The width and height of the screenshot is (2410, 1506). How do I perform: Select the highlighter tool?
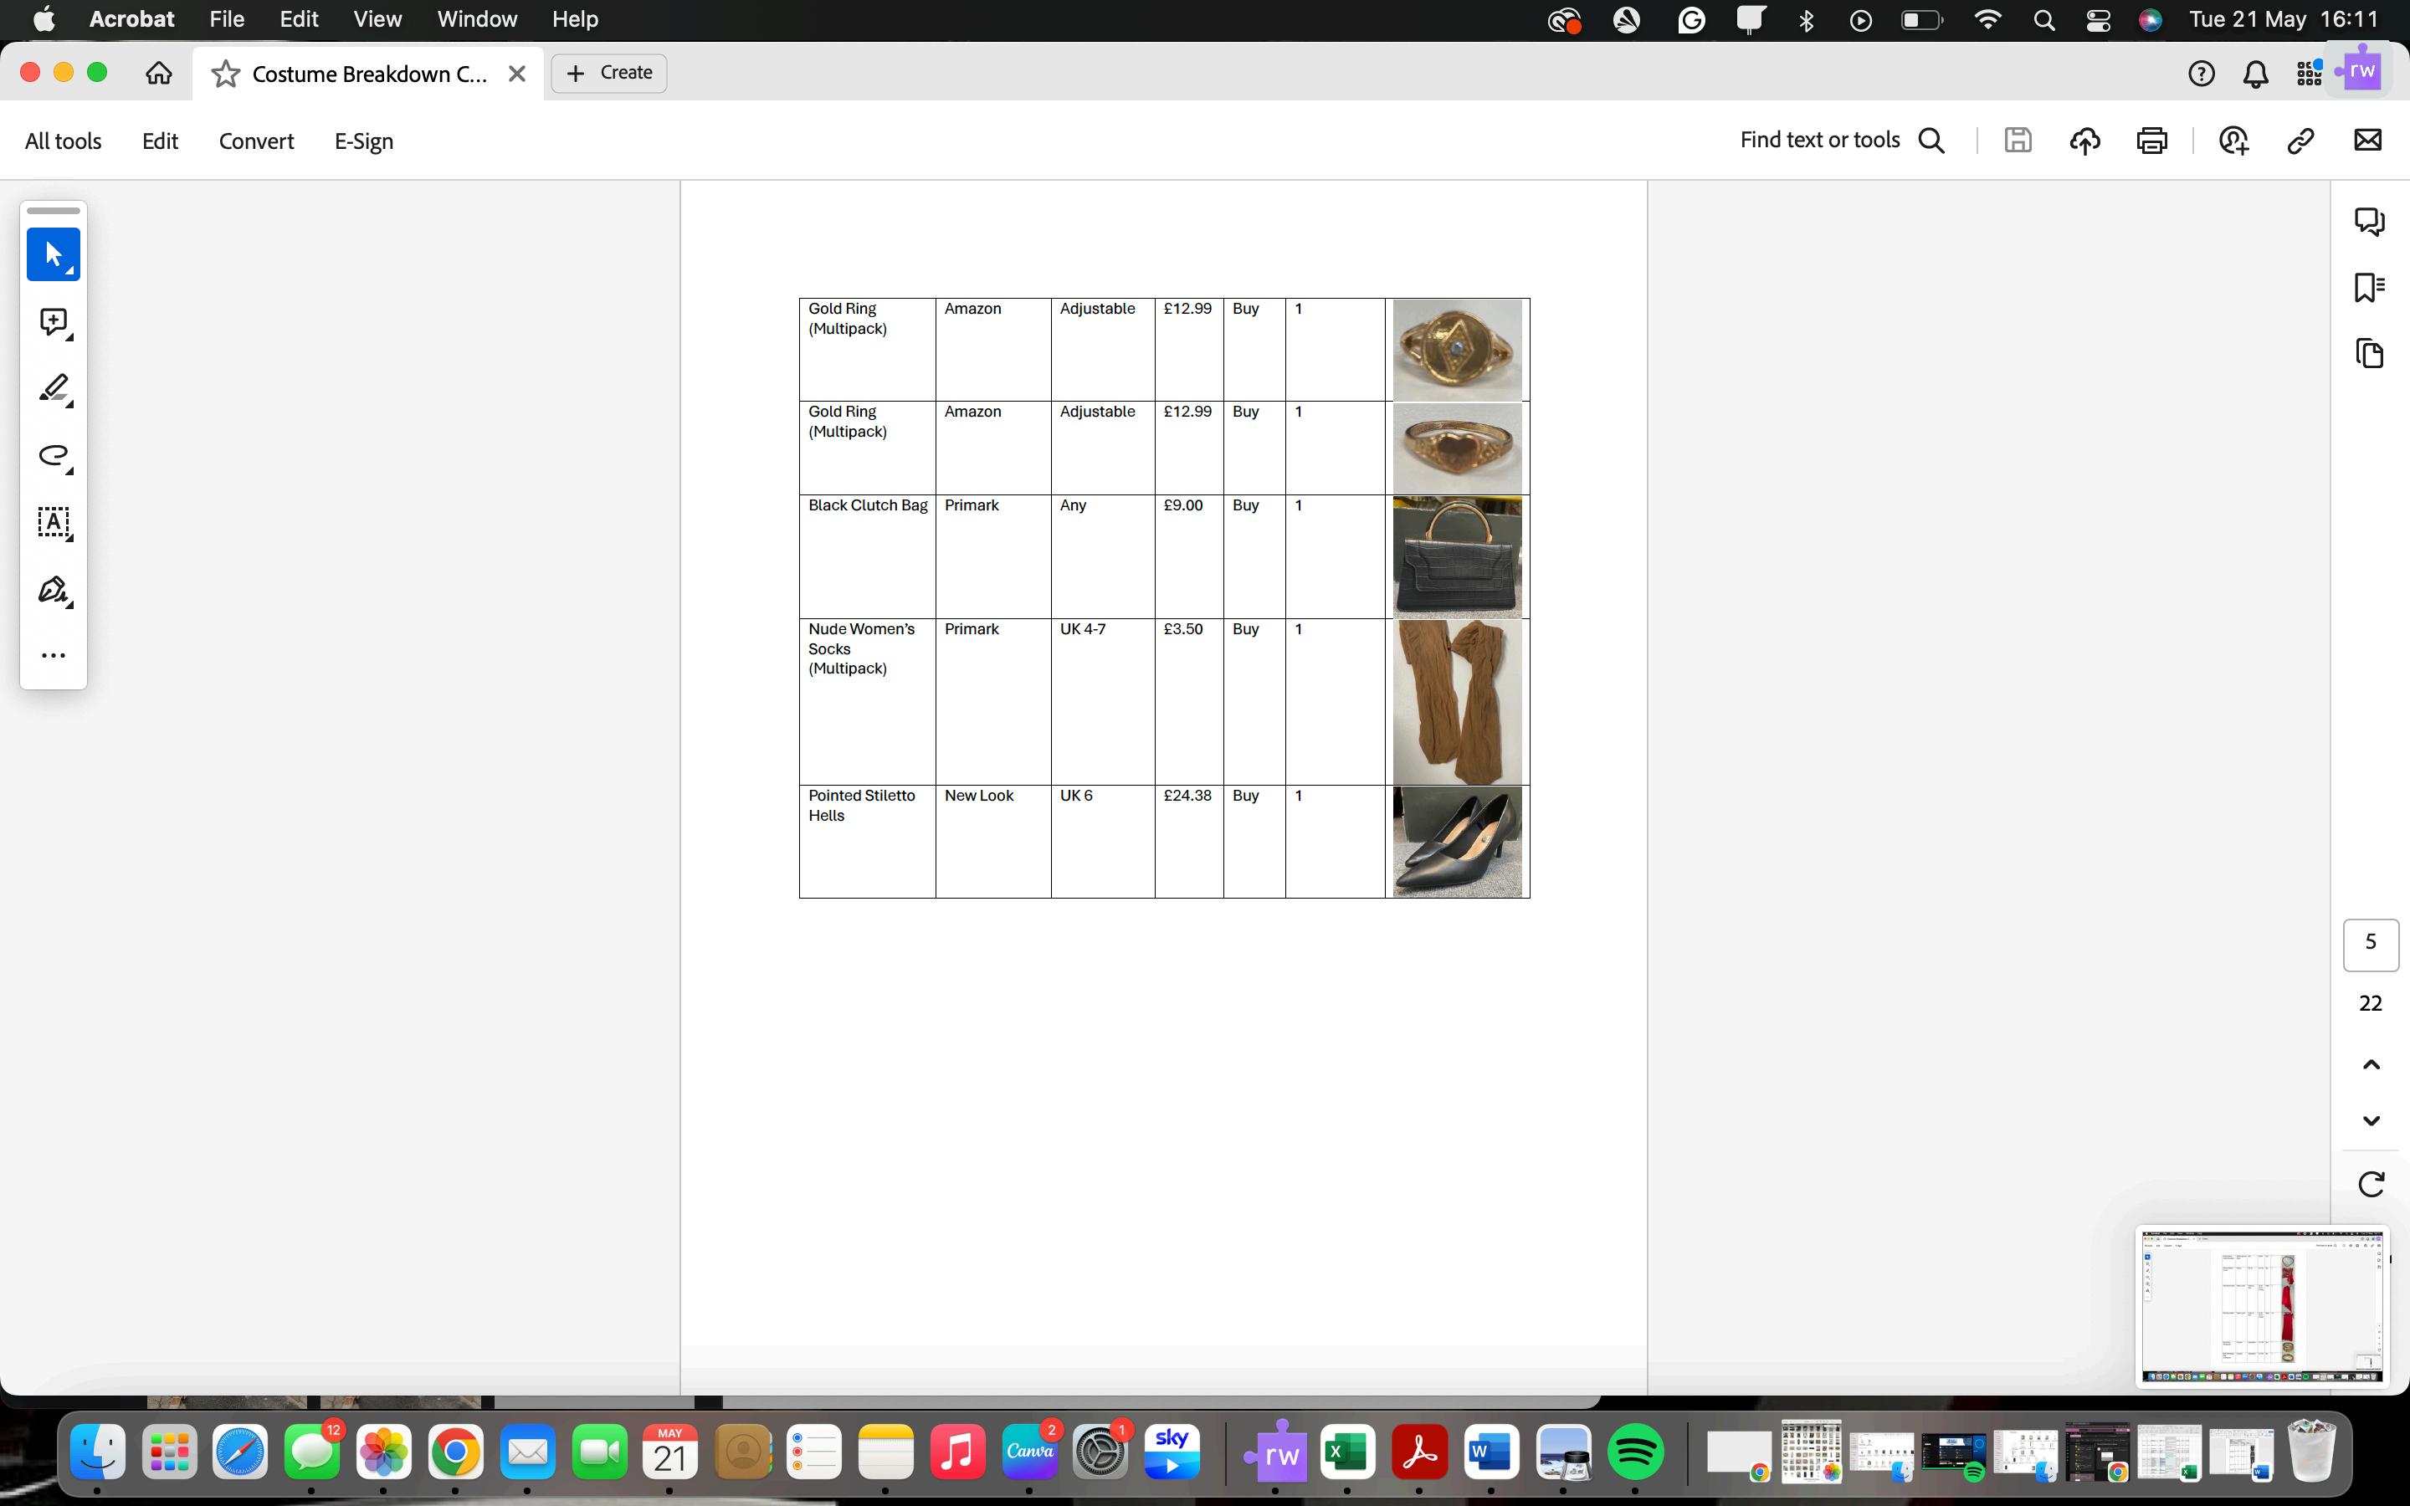click(x=53, y=388)
